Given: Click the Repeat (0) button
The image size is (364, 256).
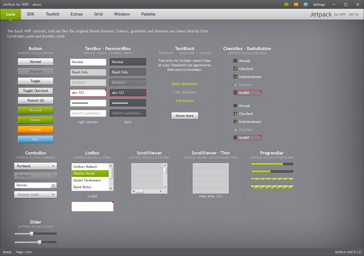Looking at the screenshot, I should point(36,100).
